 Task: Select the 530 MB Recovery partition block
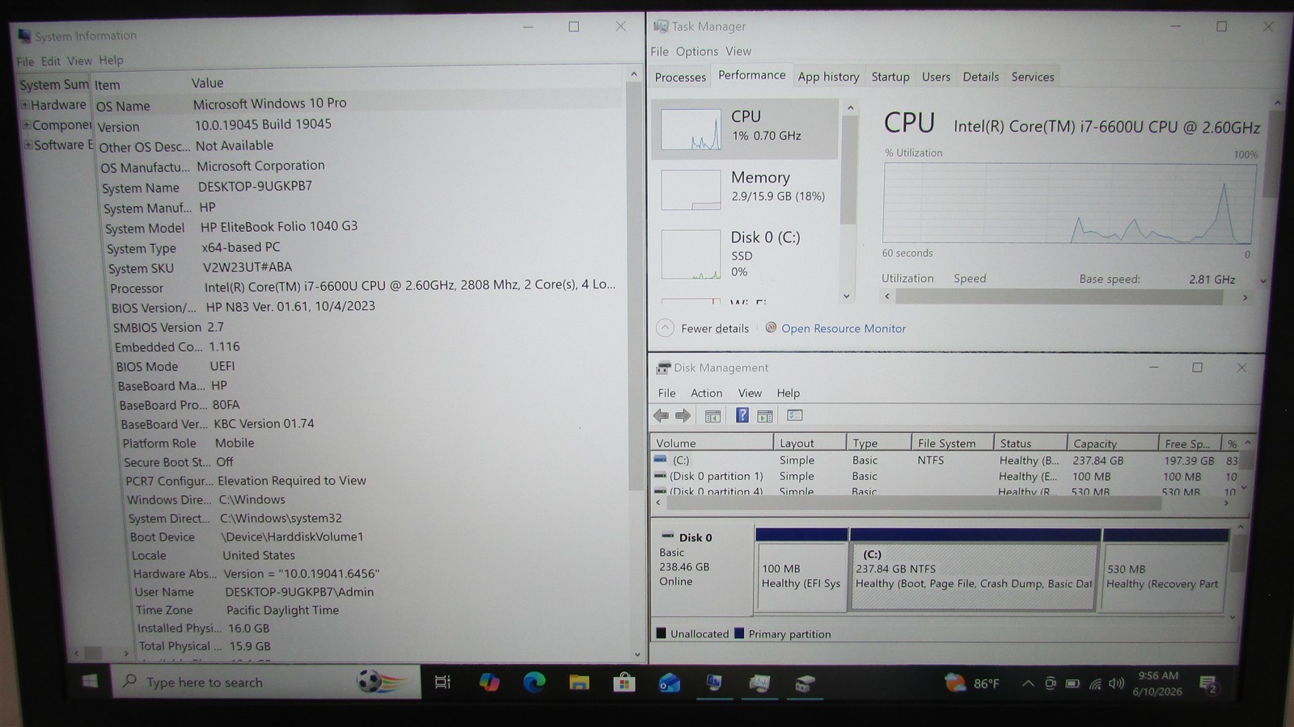1165,570
